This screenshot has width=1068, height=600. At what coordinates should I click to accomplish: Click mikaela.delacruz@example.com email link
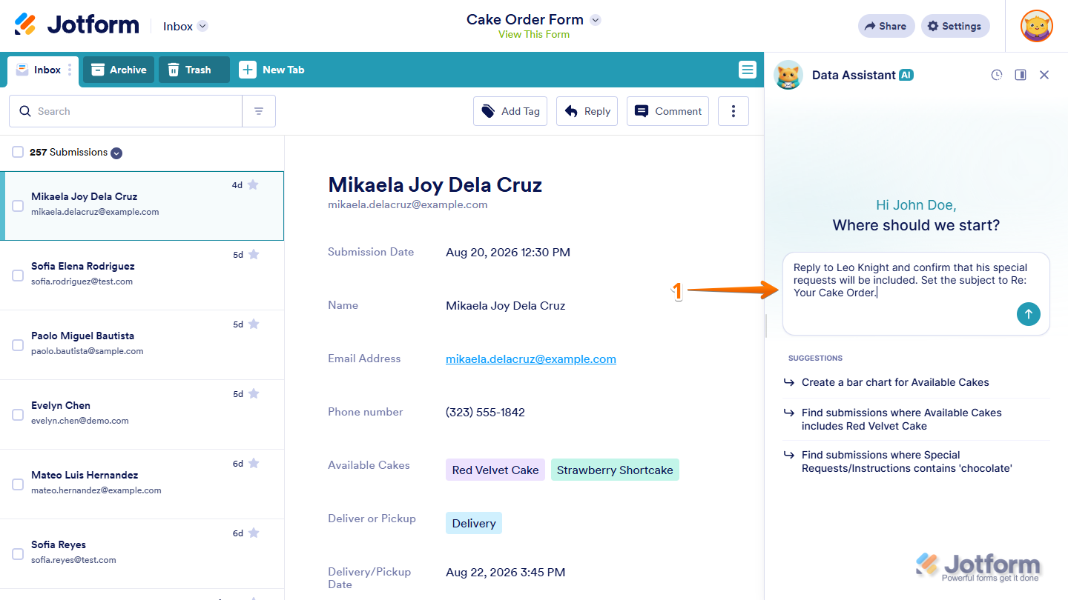point(531,359)
